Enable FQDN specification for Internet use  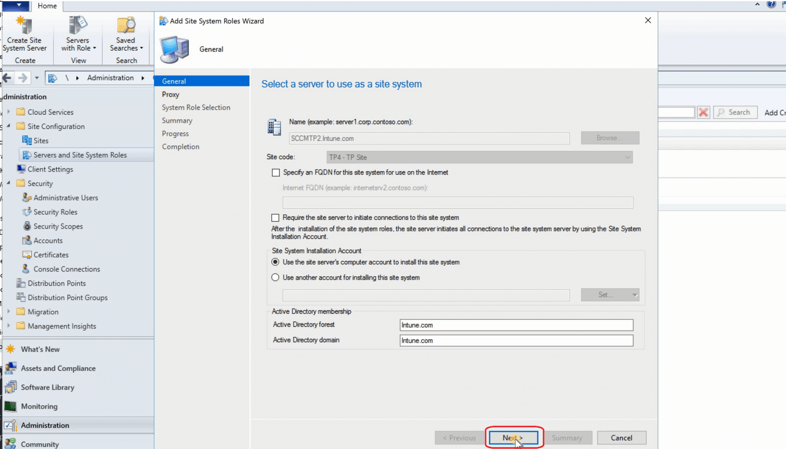click(276, 173)
